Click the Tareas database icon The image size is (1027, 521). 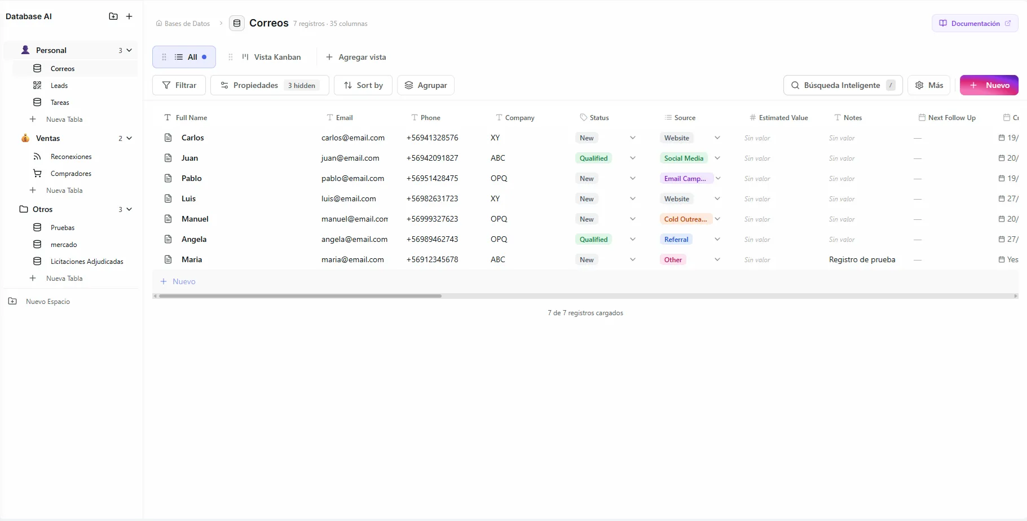coord(37,102)
